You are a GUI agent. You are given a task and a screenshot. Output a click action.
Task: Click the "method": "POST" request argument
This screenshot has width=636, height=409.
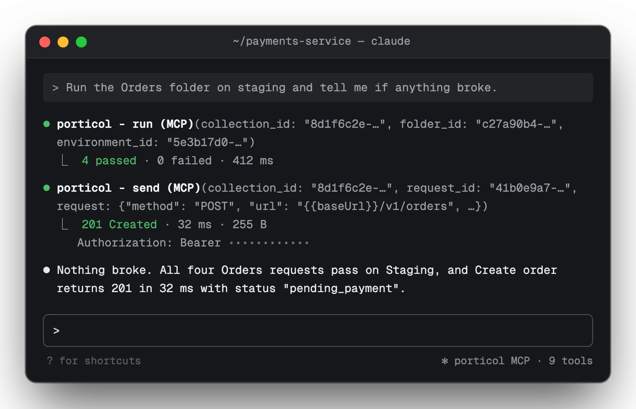pos(180,206)
